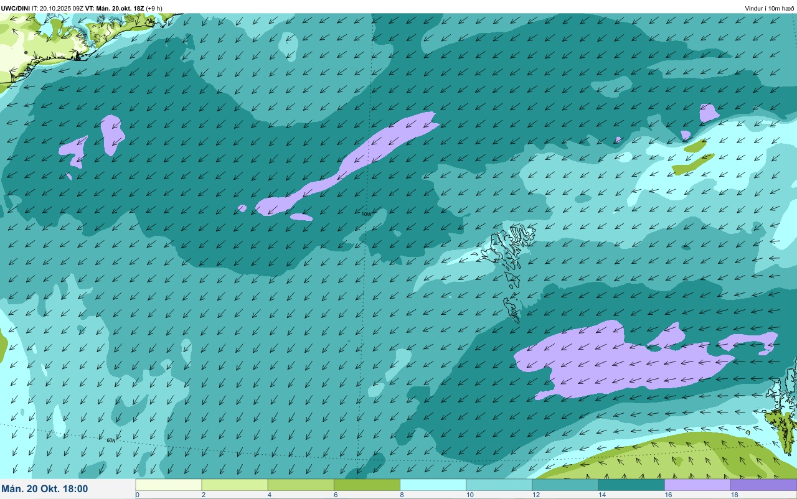Click legend number '4'
Image resolution: width=797 pixels, height=499 pixels.
point(270,495)
